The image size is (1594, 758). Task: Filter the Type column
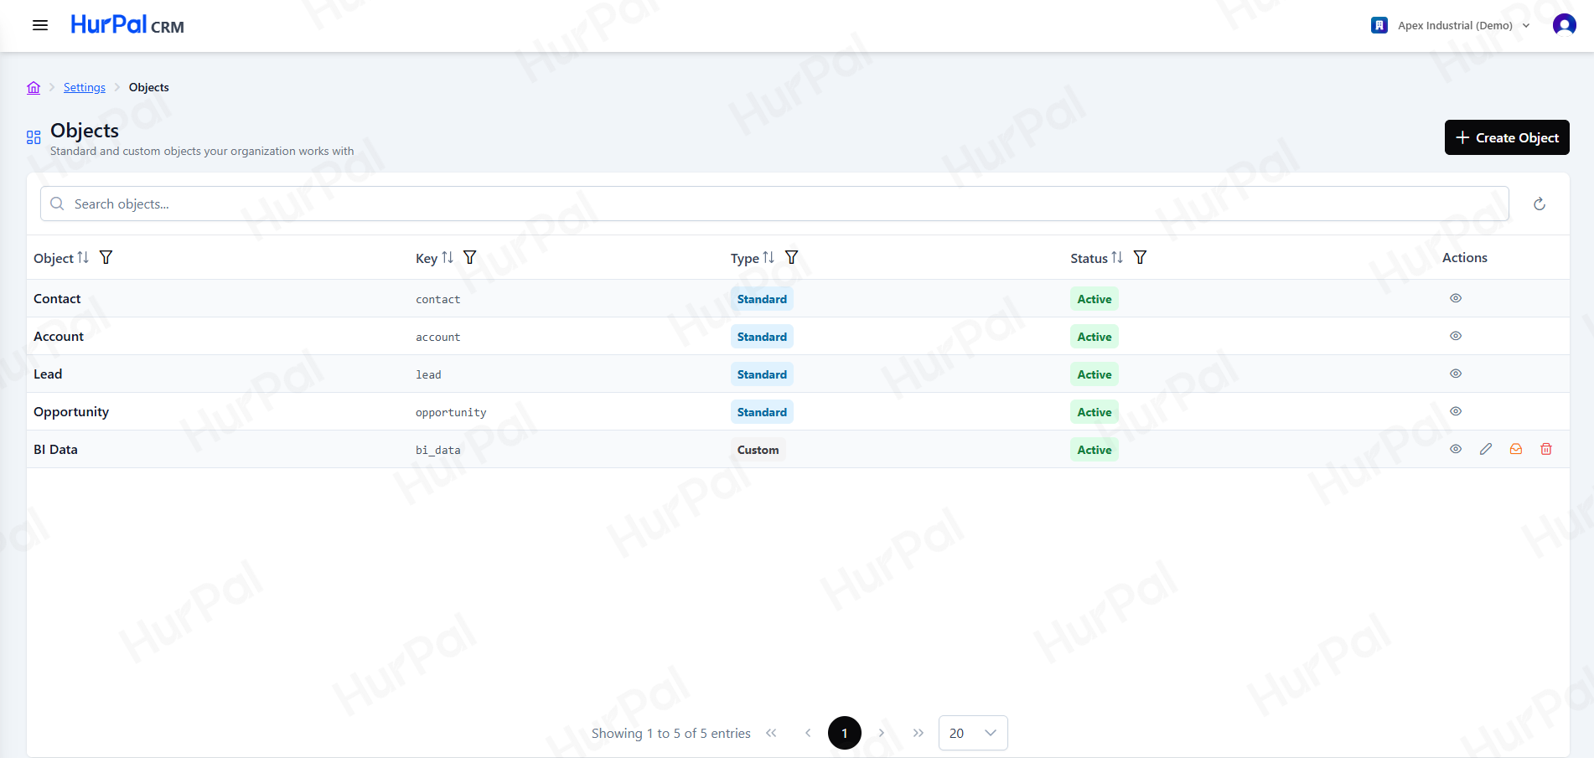click(792, 258)
